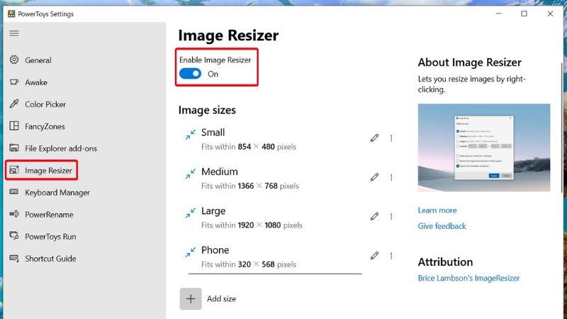Screen dimensions: 567x319
Task: Click the Add size button
Action: (191, 298)
